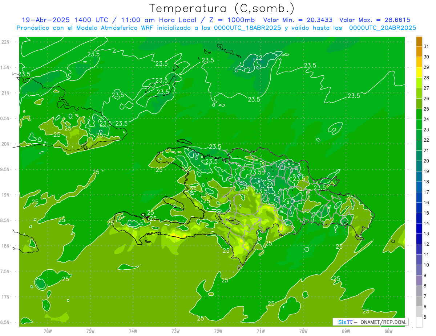Viewport: 436px width, 336px height.
Task: Click the "74W" longitude axis label
Action: (133, 331)
